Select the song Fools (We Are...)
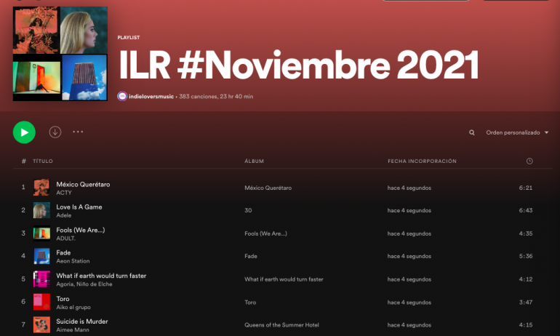 tap(80, 230)
